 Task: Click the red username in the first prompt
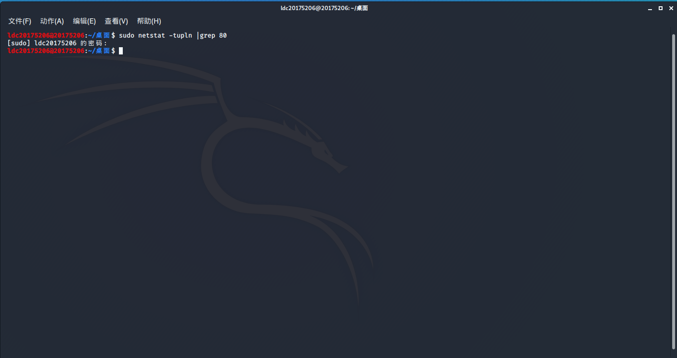pyautogui.click(x=46, y=36)
